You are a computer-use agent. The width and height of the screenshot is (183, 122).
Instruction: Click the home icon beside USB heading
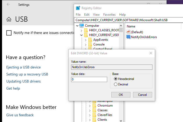coord(9,19)
